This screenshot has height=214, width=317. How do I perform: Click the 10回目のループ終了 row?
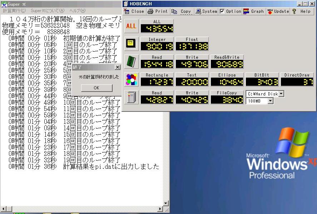click(64, 102)
